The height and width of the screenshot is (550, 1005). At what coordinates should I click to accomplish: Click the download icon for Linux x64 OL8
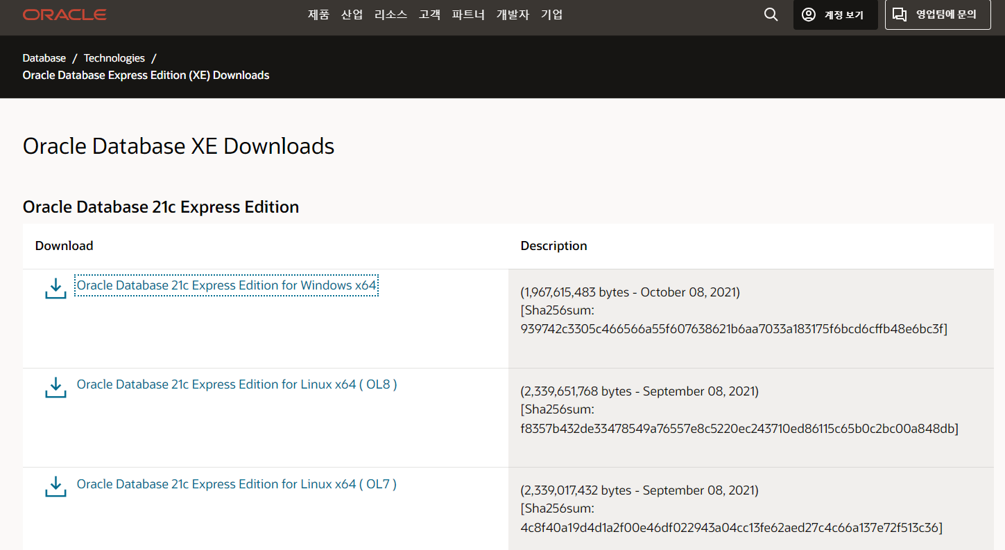[x=55, y=387]
